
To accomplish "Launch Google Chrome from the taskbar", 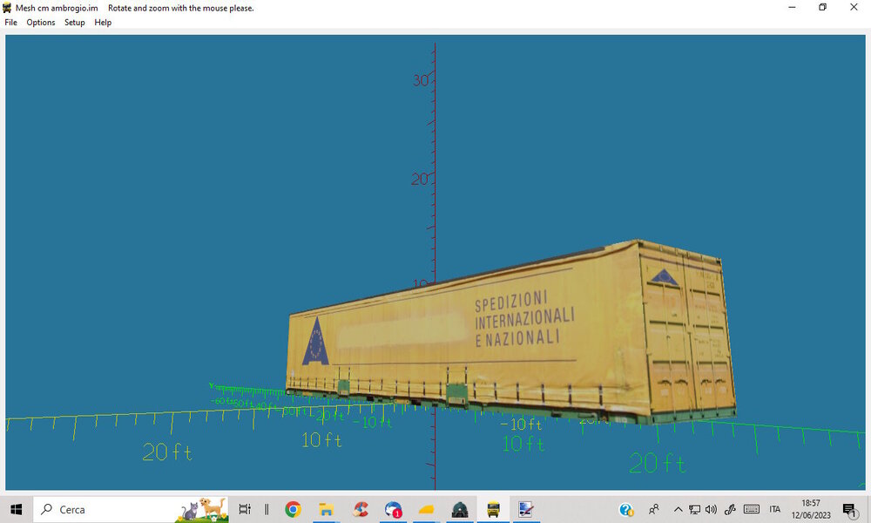I will point(293,509).
